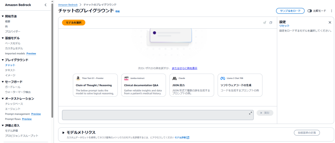Click the clear chat broom icon
The image size is (335, 143).
265,23
